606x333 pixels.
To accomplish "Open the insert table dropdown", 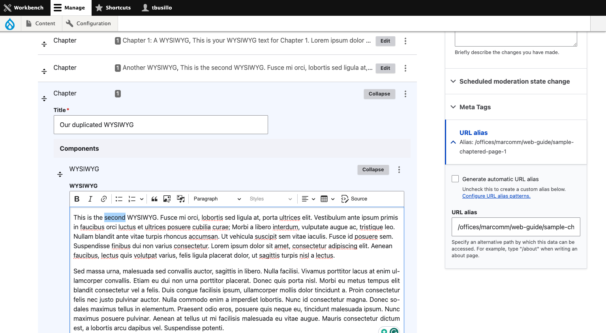I will pyautogui.click(x=328, y=199).
